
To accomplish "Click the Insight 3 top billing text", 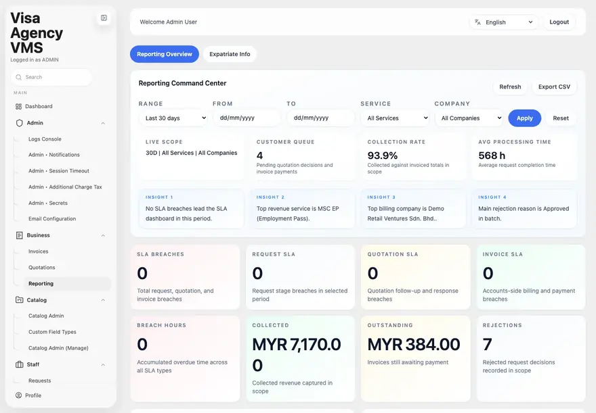I will 406,214.
